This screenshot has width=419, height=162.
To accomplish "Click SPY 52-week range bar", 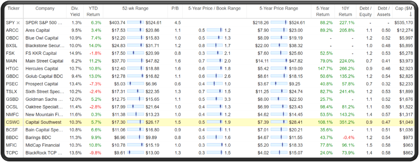I will click(136, 23).
